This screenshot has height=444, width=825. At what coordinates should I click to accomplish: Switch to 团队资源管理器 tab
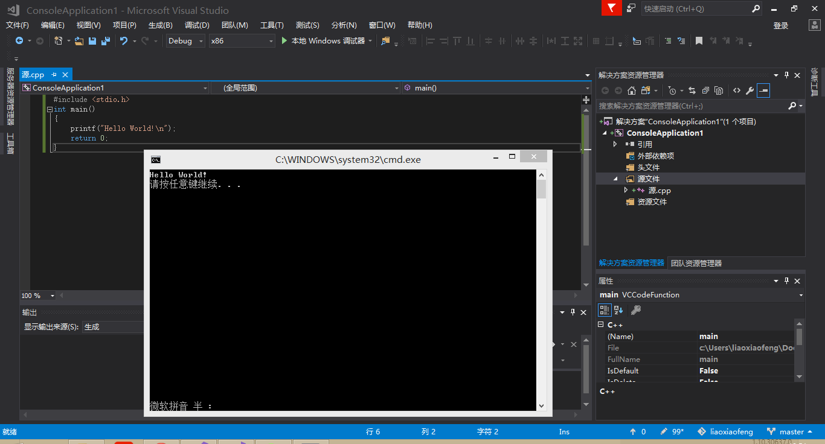(x=696, y=263)
